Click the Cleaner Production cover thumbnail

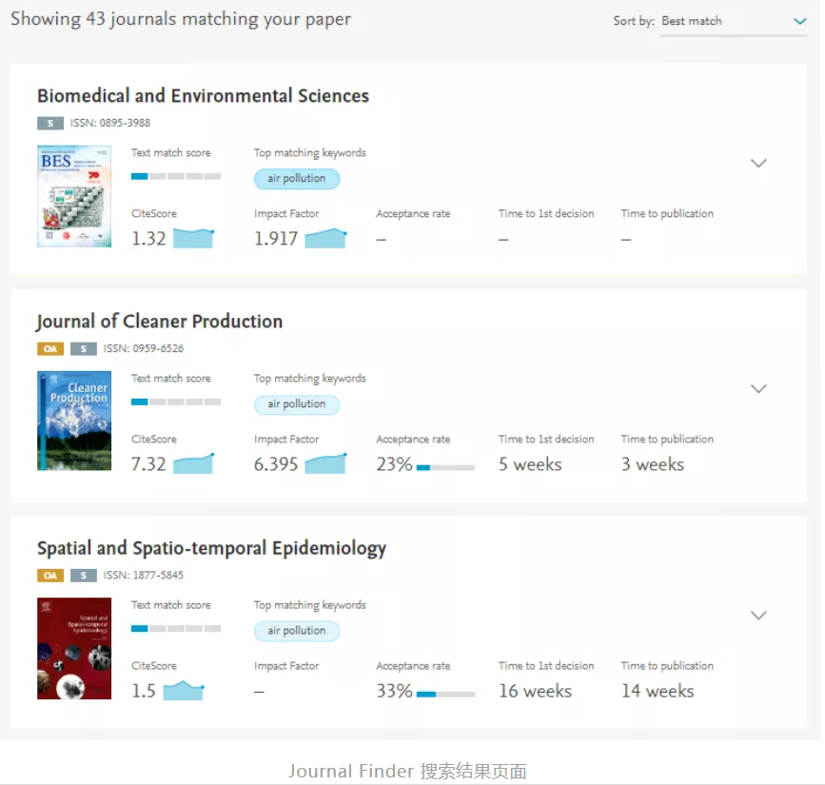coord(74,421)
